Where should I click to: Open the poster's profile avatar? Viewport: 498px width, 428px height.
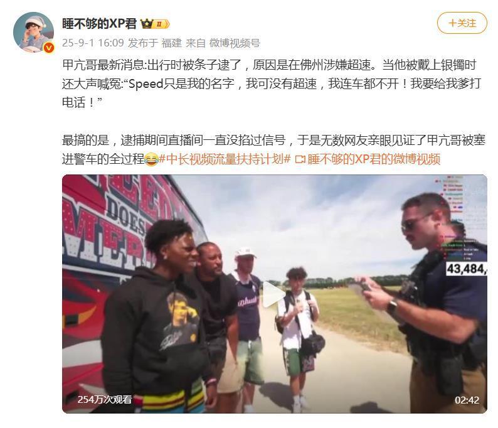33,32
